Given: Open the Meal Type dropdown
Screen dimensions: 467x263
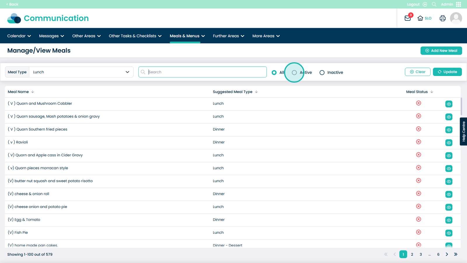Looking at the screenshot, I should point(81,72).
